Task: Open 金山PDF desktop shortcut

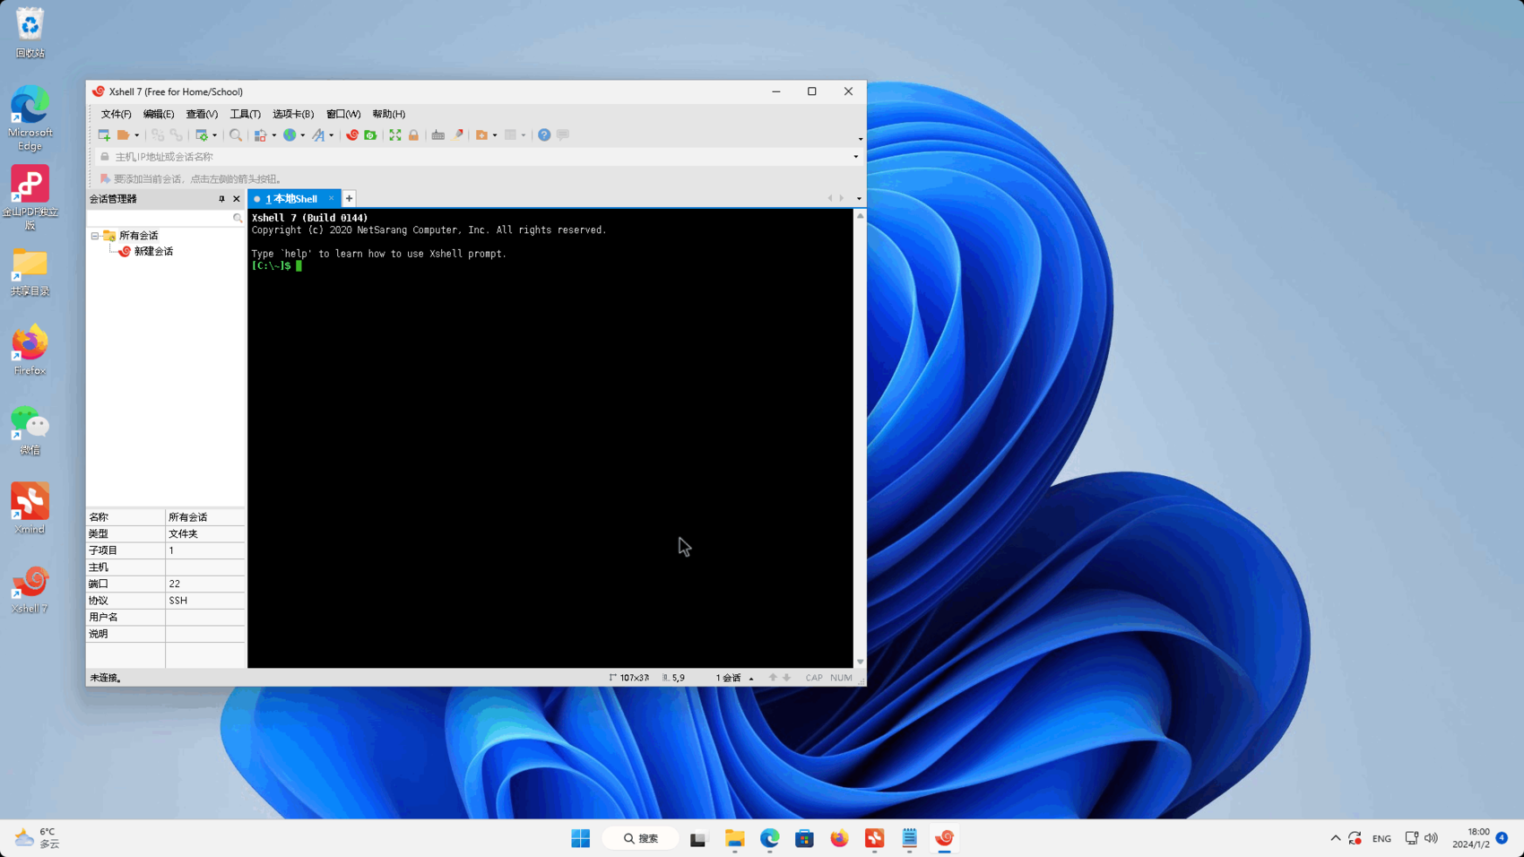Action: point(30,197)
